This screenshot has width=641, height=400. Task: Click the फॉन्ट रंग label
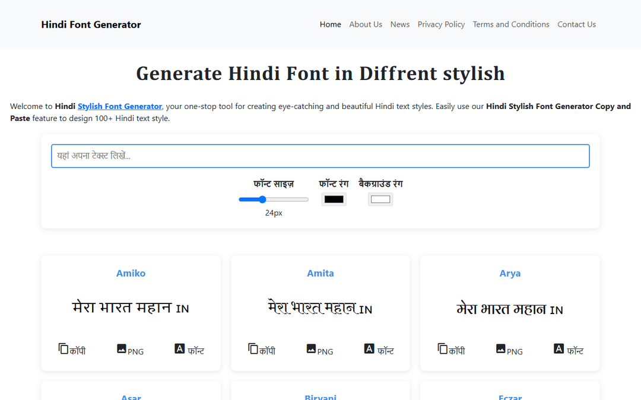pyautogui.click(x=334, y=184)
